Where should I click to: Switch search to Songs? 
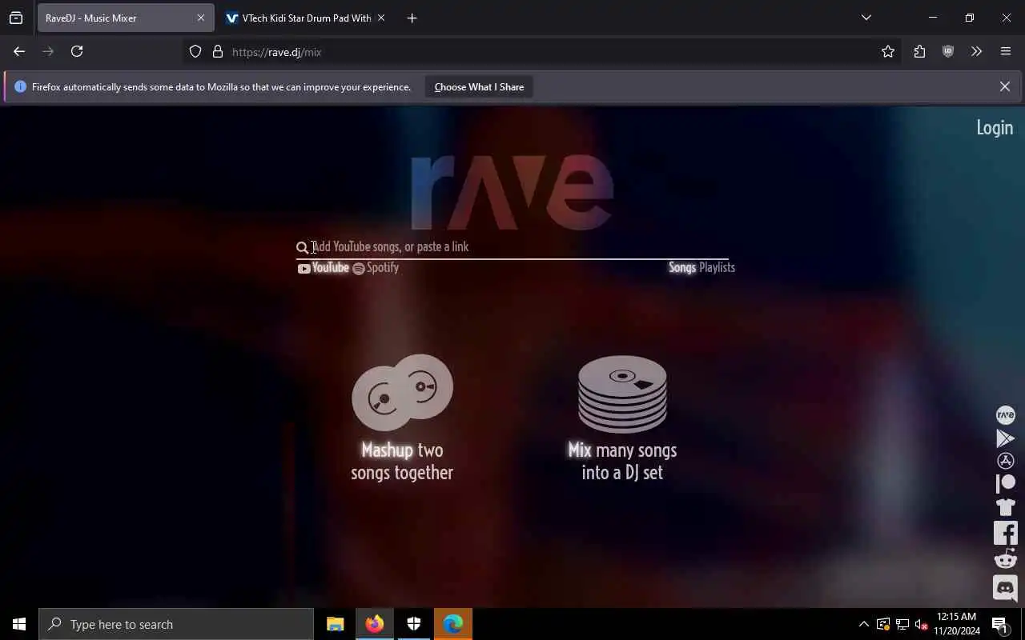coord(682,268)
